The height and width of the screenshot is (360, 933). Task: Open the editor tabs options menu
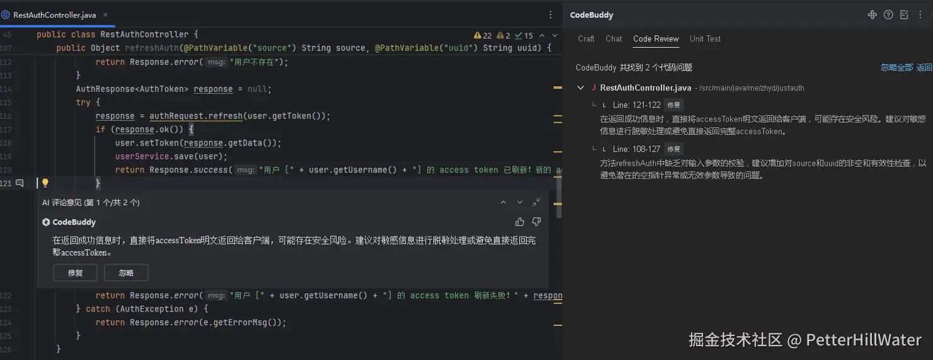551,14
